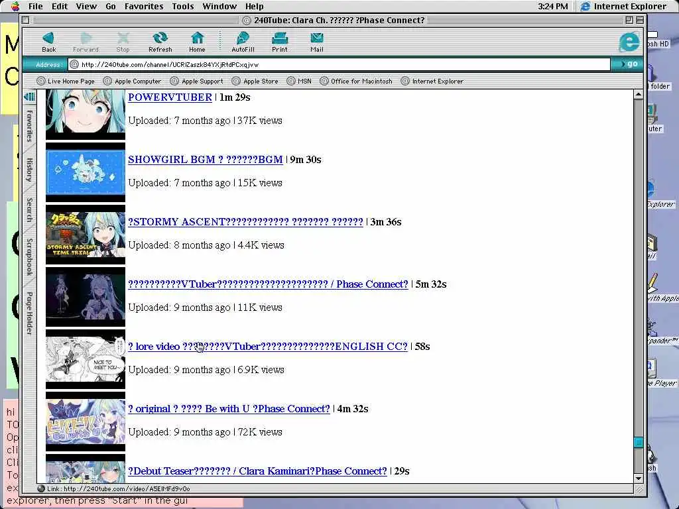Open Office for Macintosh favorite
This screenshot has width=679, height=509.
click(x=355, y=81)
